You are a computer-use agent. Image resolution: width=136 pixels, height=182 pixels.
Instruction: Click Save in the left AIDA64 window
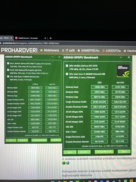click(x=11, y=140)
